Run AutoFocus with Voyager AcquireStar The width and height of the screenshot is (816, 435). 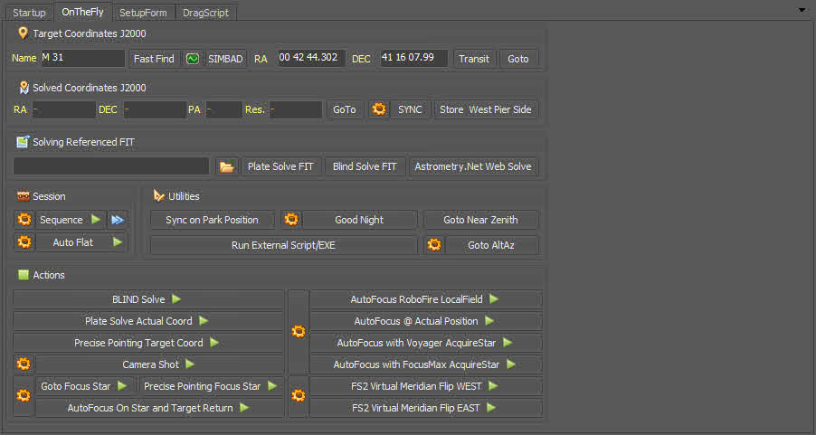pyautogui.click(x=426, y=343)
